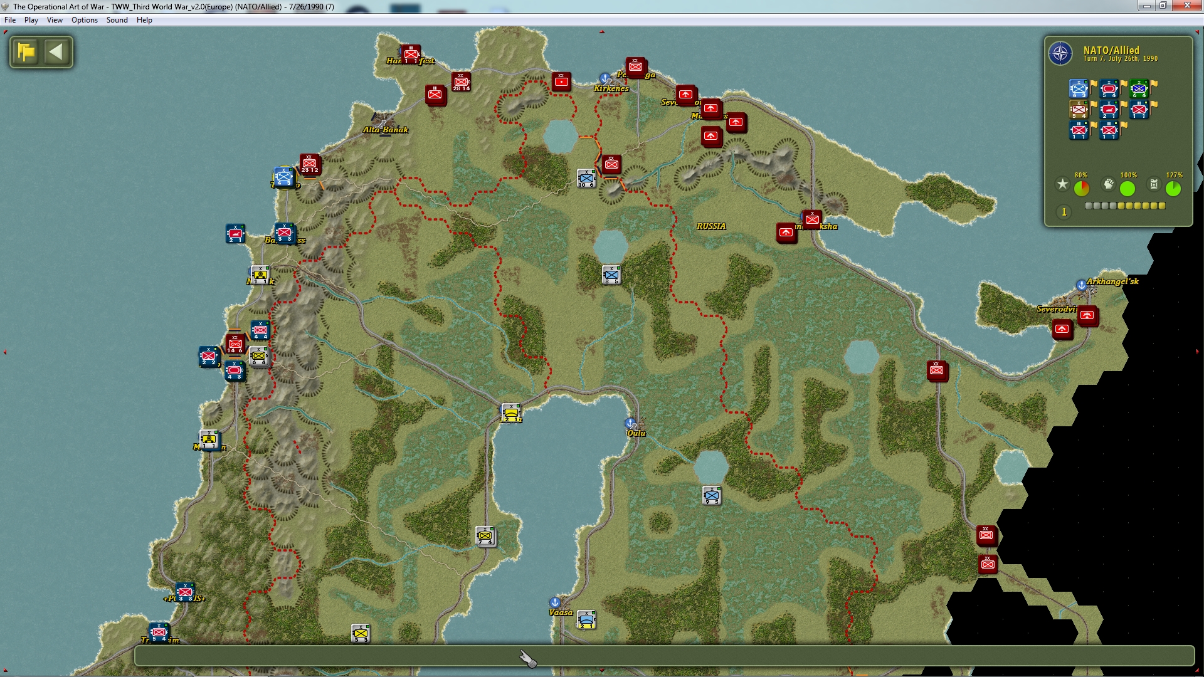1204x677 pixels.
Task: Select the tan 5-4 unit in the panel
Action: pos(1079,109)
